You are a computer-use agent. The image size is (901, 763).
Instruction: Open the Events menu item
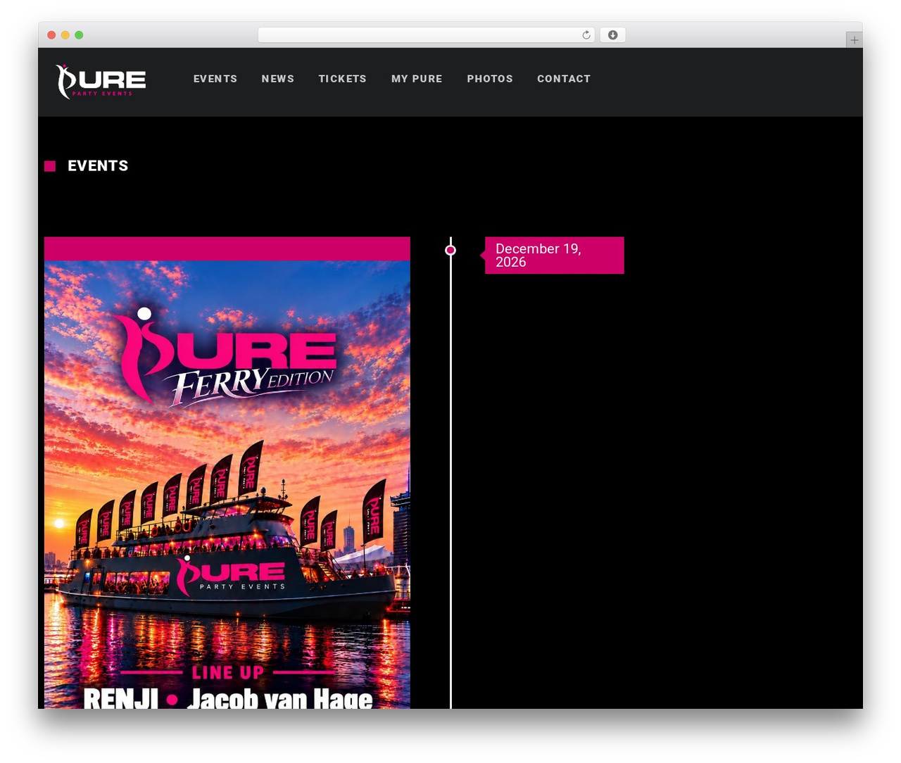tap(215, 79)
